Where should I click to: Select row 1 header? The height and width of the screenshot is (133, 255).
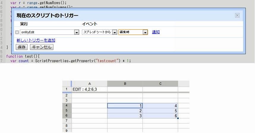(x=66, y=89)
